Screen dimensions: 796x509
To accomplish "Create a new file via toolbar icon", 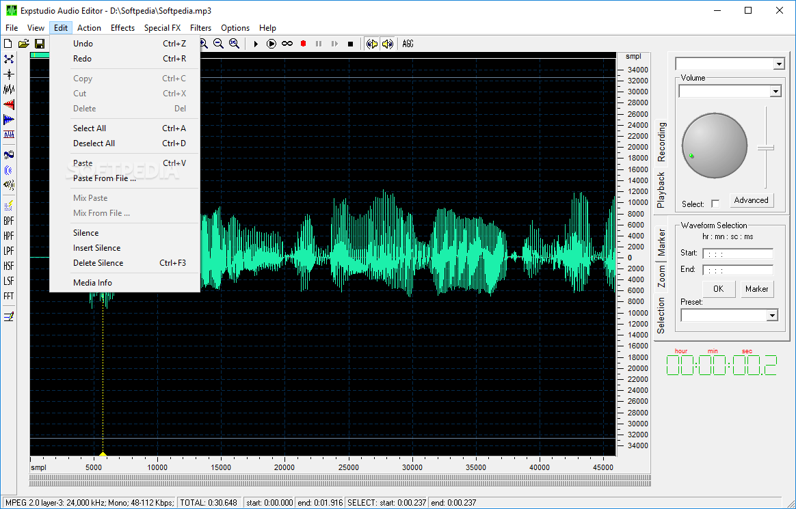I will tap(8, 44).
